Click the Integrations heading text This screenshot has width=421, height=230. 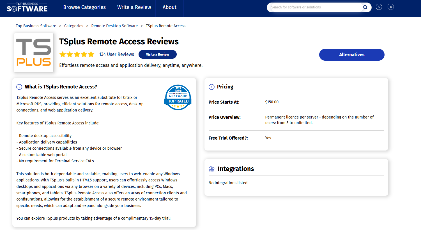[x=236, y=169]
